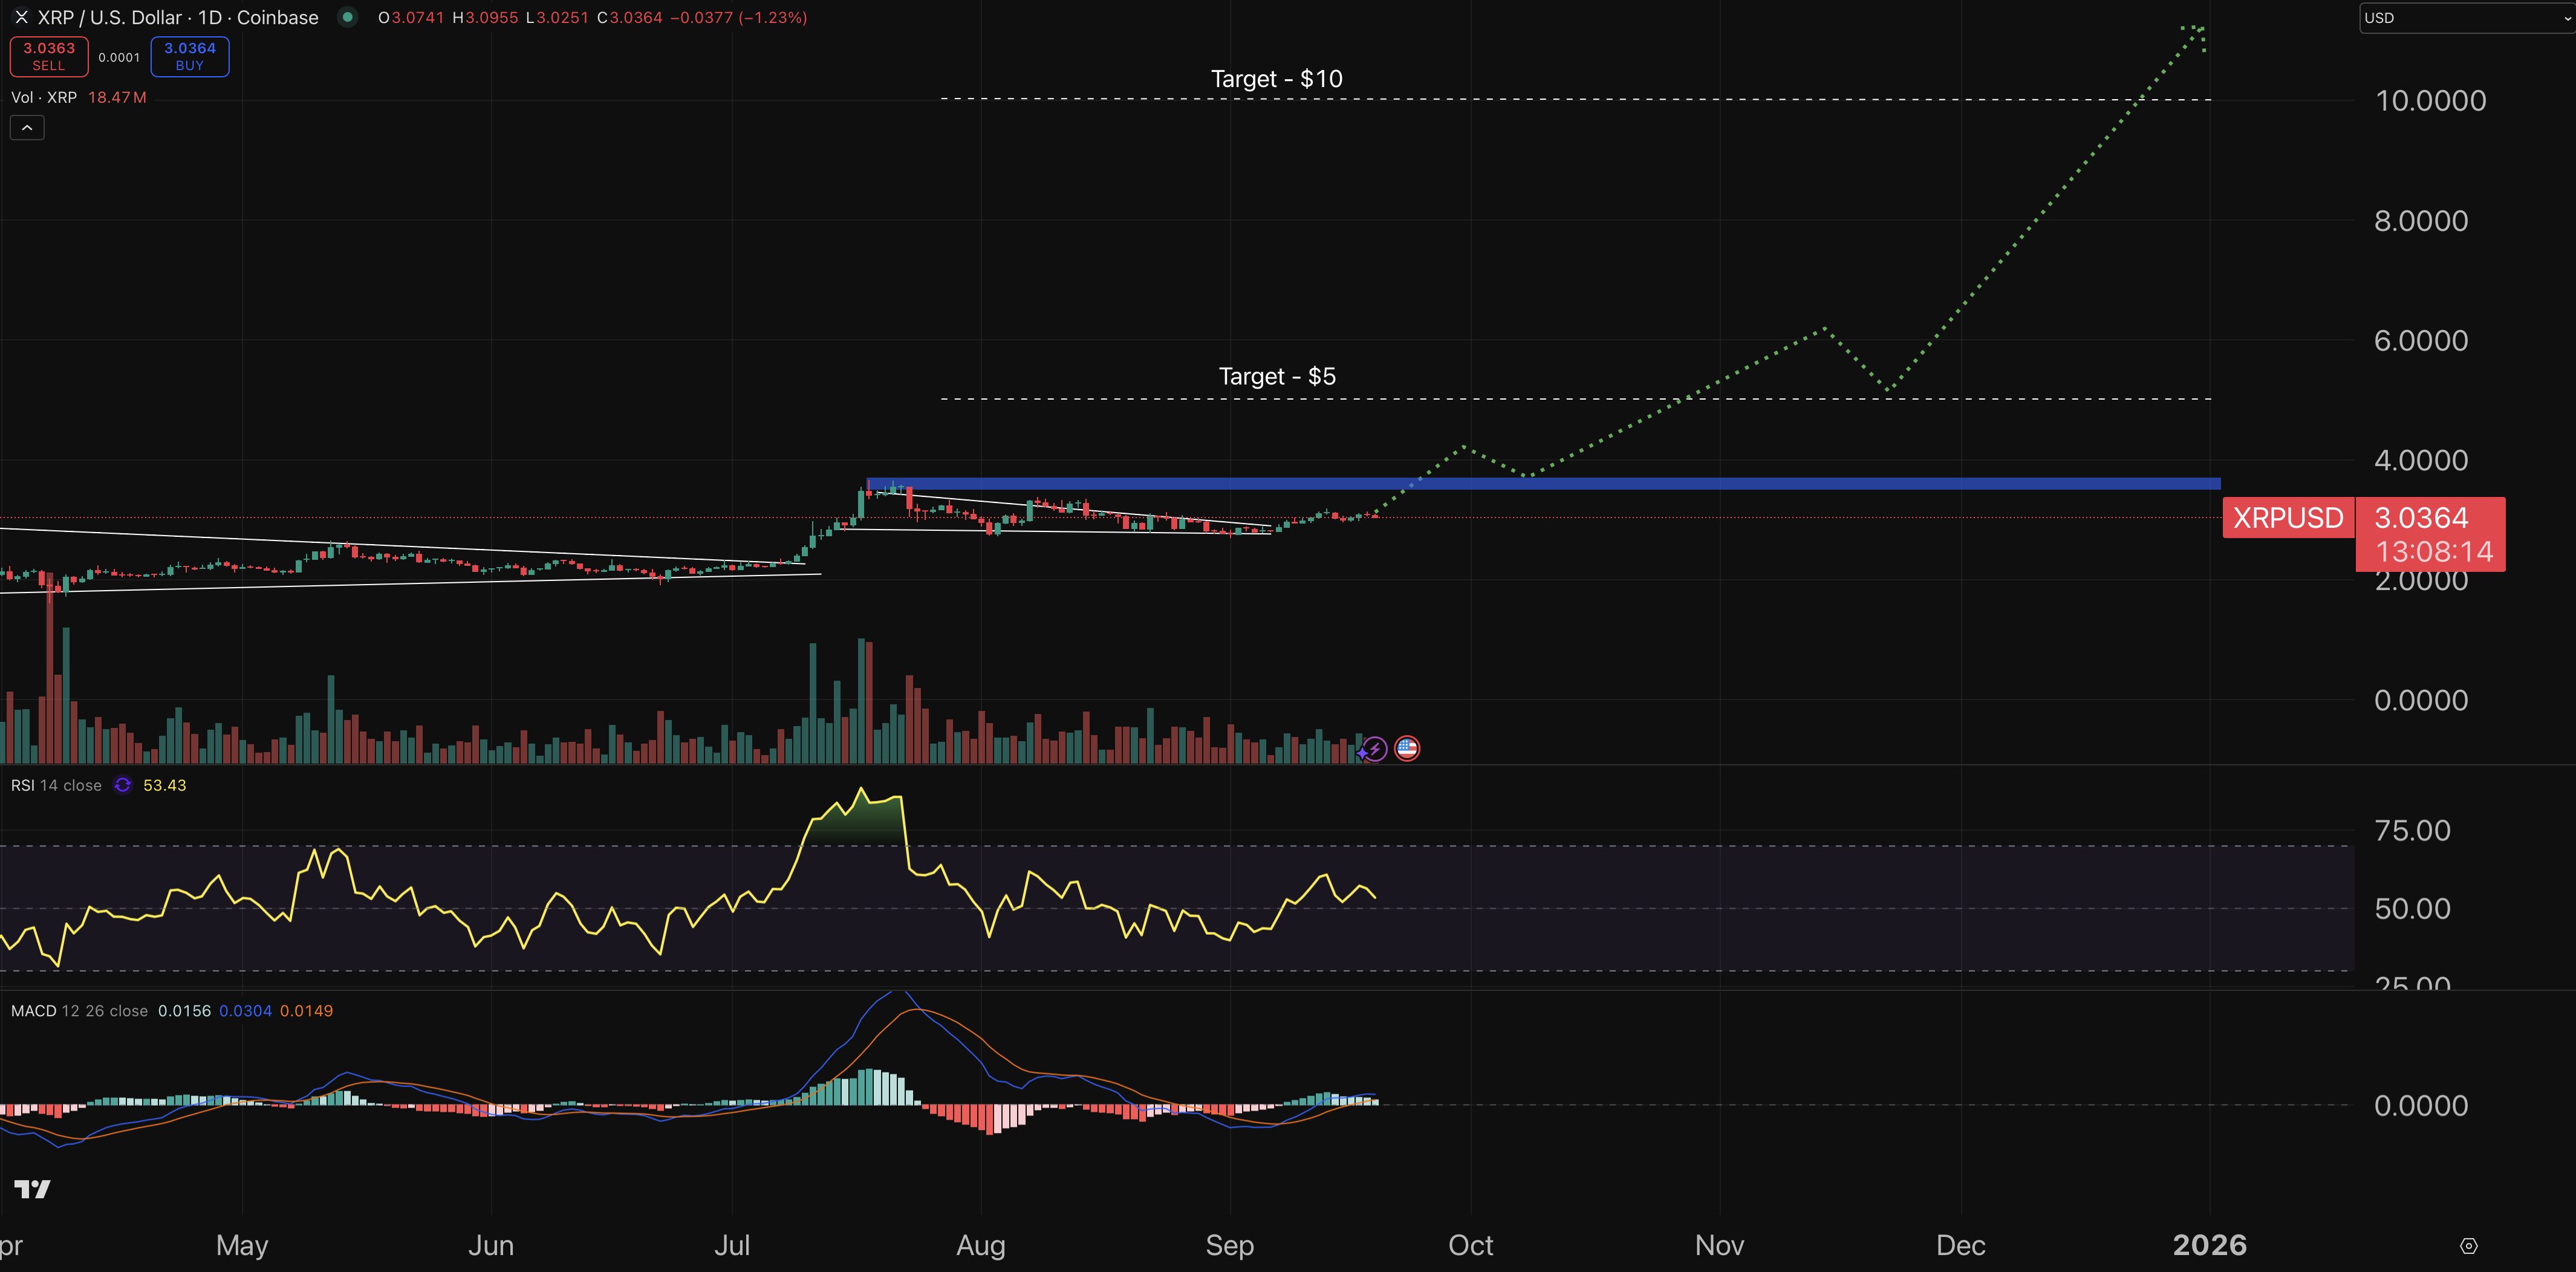Click the 10.0000 price axis value
Image resolution: width=2576 pixels, height=1272 pixels.
[x=2430, y=101]
